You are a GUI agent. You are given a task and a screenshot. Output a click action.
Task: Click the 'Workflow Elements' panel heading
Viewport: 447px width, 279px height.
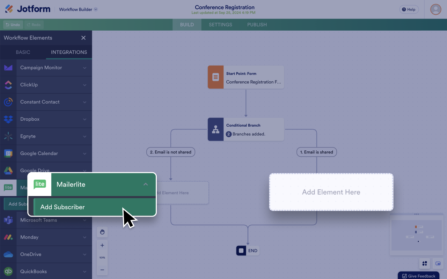[28, 38]
